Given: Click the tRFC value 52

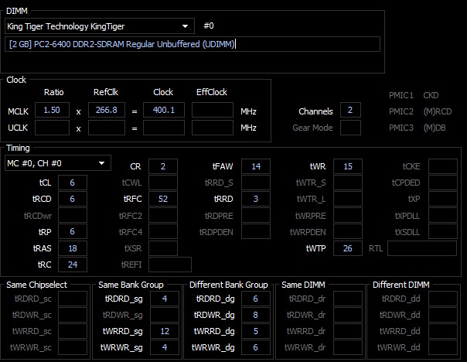Looking at the screenshot, I should coord(163,199).
